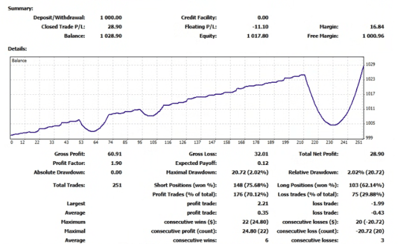The width and height of the screenshot is (398, 244).
Task: Click the Maximal Drawdown label
Action: [x=192, y=173]
